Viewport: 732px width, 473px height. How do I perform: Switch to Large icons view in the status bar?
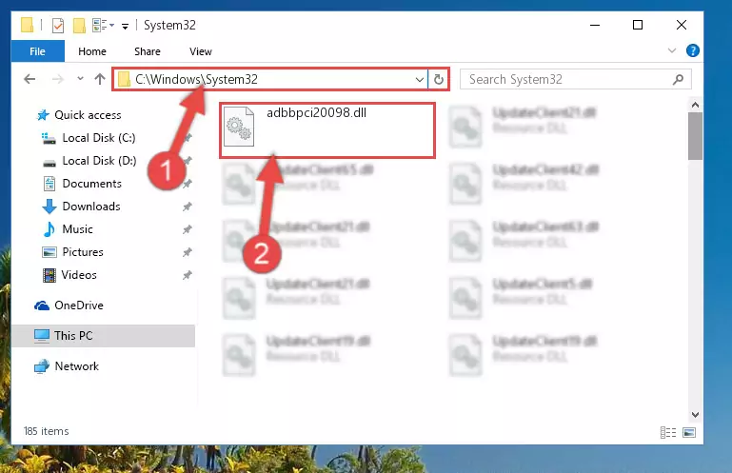pos(689,433)
